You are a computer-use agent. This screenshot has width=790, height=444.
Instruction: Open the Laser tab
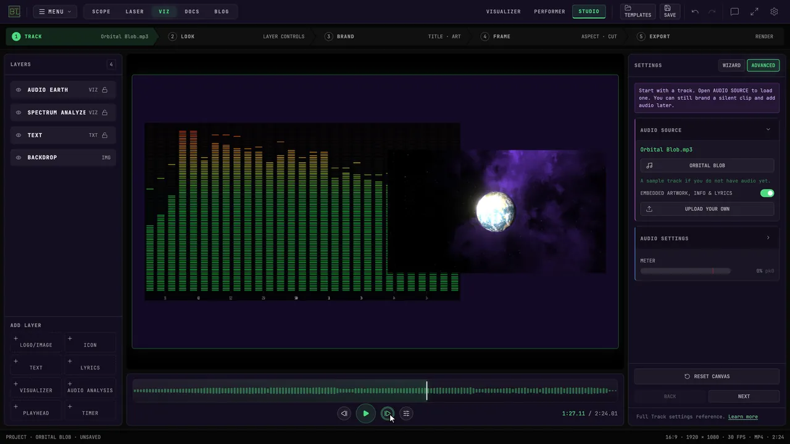click(x=135, y=12)
